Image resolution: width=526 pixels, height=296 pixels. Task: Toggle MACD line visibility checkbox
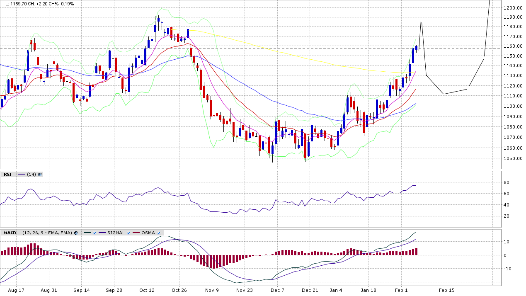pos(95,233)
